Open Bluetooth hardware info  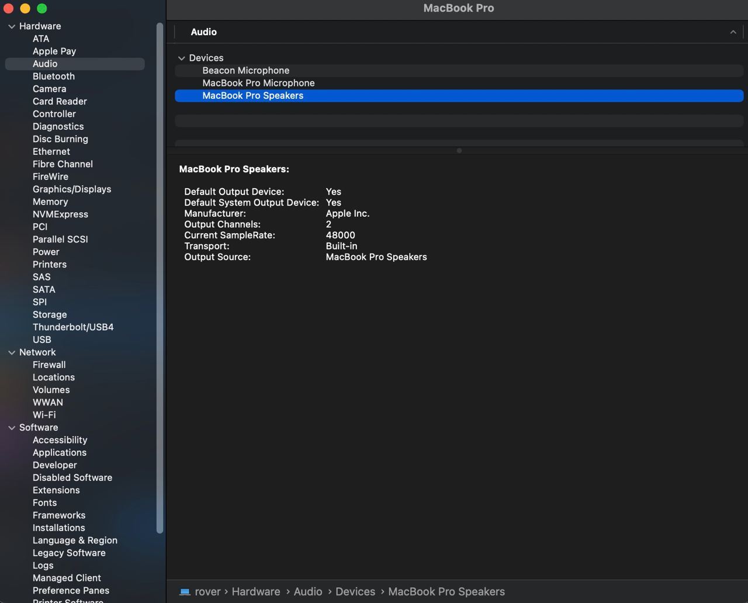tap(54, 77)
